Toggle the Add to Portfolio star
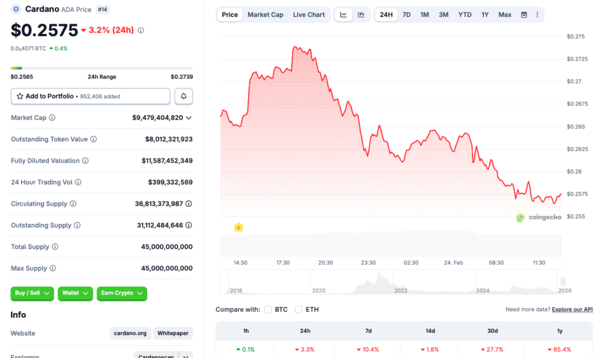598x358 pixels. click(22, 96)
